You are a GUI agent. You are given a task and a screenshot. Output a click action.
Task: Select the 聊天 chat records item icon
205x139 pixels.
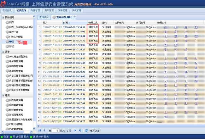[7, 42]
